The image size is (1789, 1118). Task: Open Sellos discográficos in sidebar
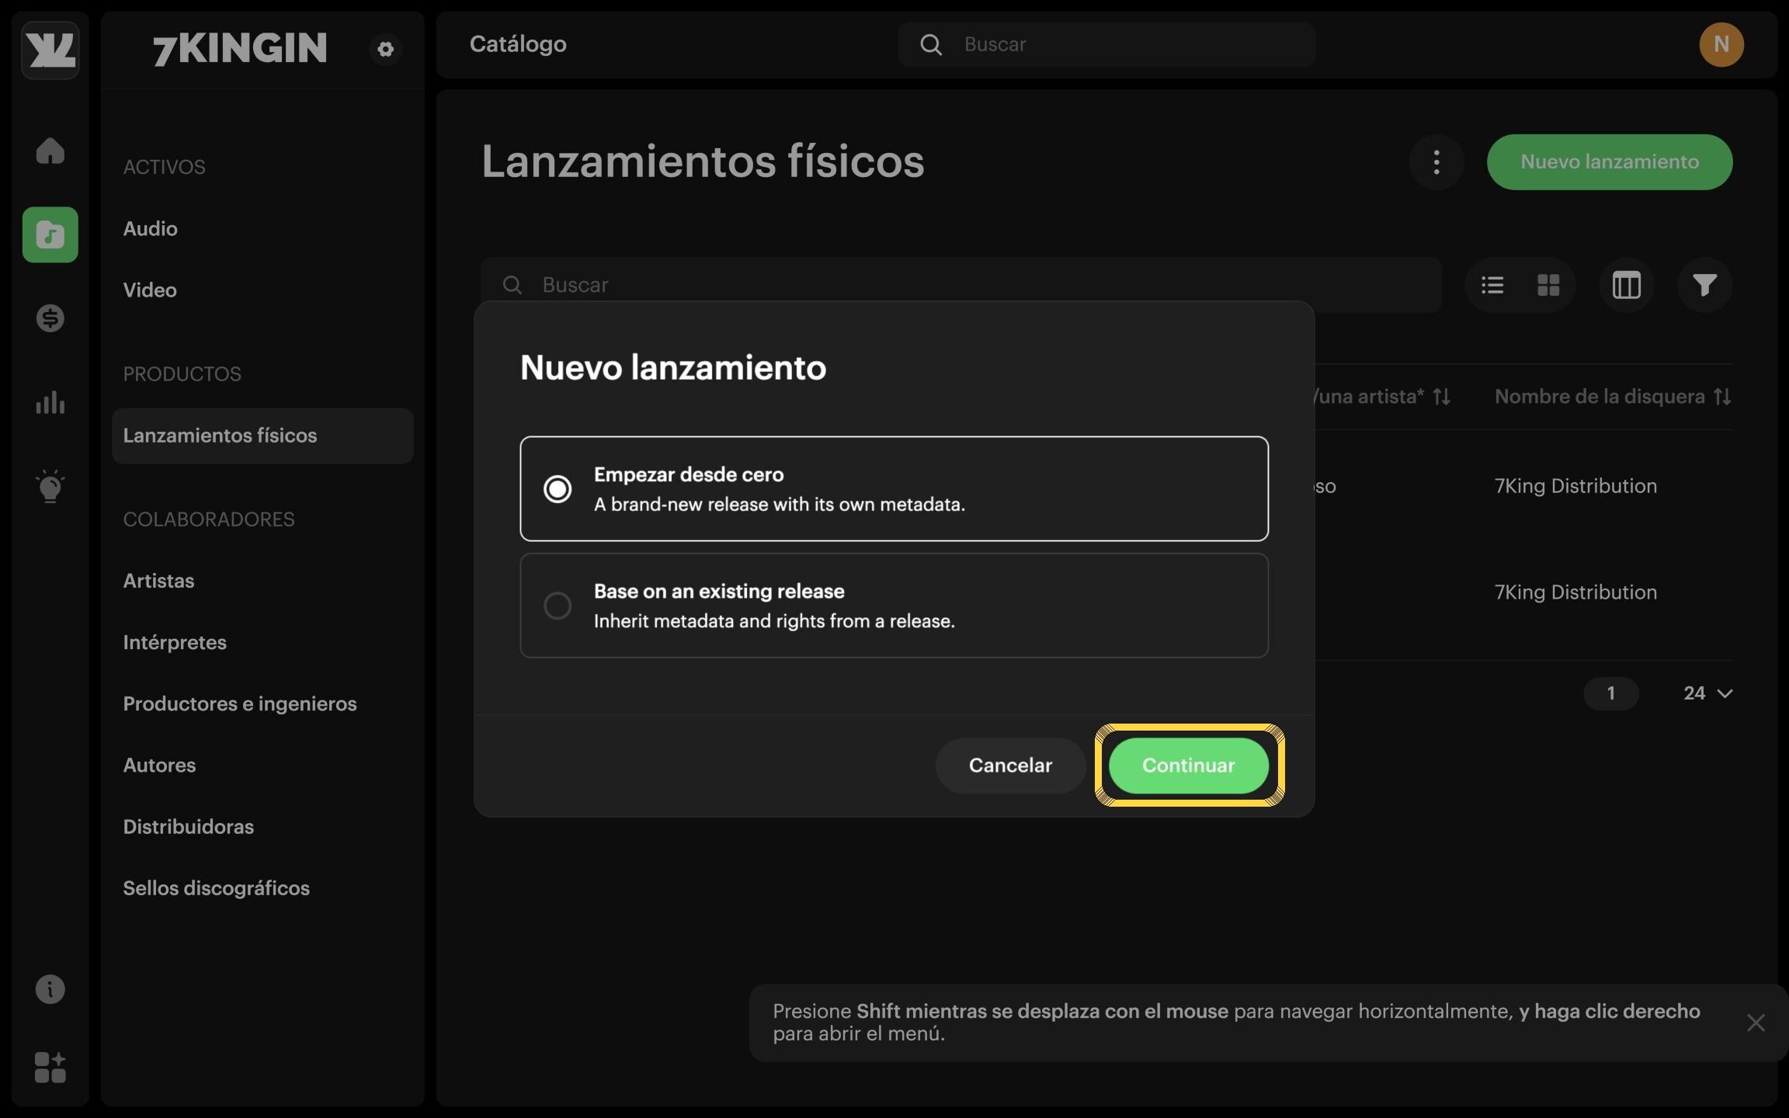pyautogui.click(x=216, y=887)
